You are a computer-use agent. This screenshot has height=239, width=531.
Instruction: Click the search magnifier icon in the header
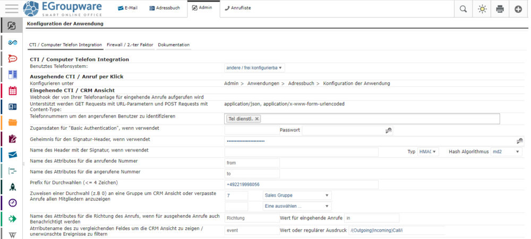pos(464,9)
